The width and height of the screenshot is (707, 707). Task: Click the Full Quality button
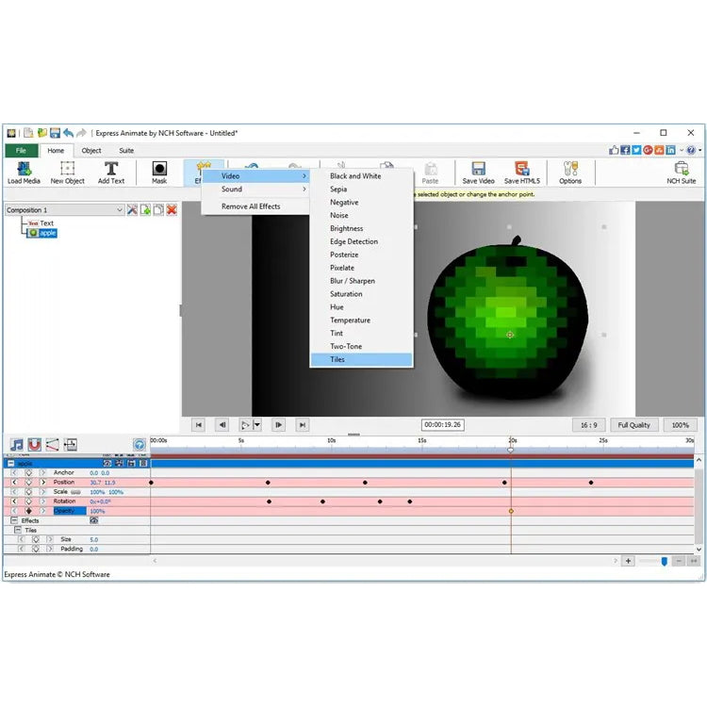click(634, 425)
